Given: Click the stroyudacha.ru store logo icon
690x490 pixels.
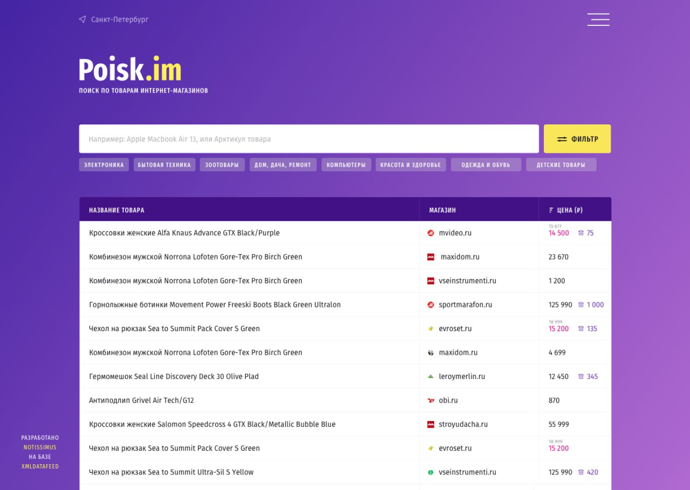Looking at the screenshot, I should [431, 424].
